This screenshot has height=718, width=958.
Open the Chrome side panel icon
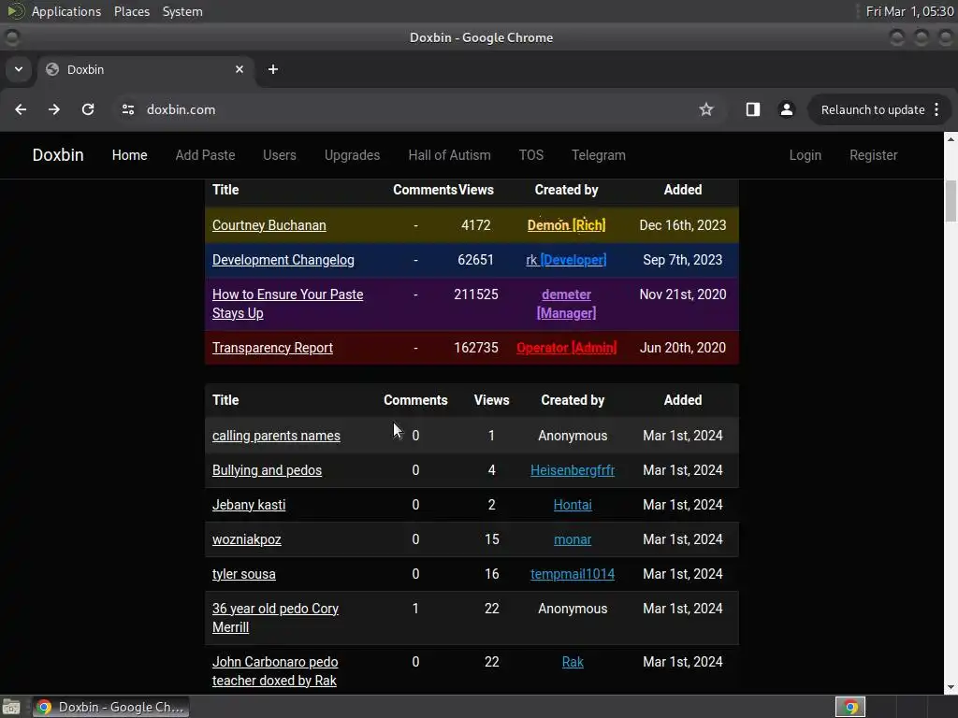(x=753, y=109)
